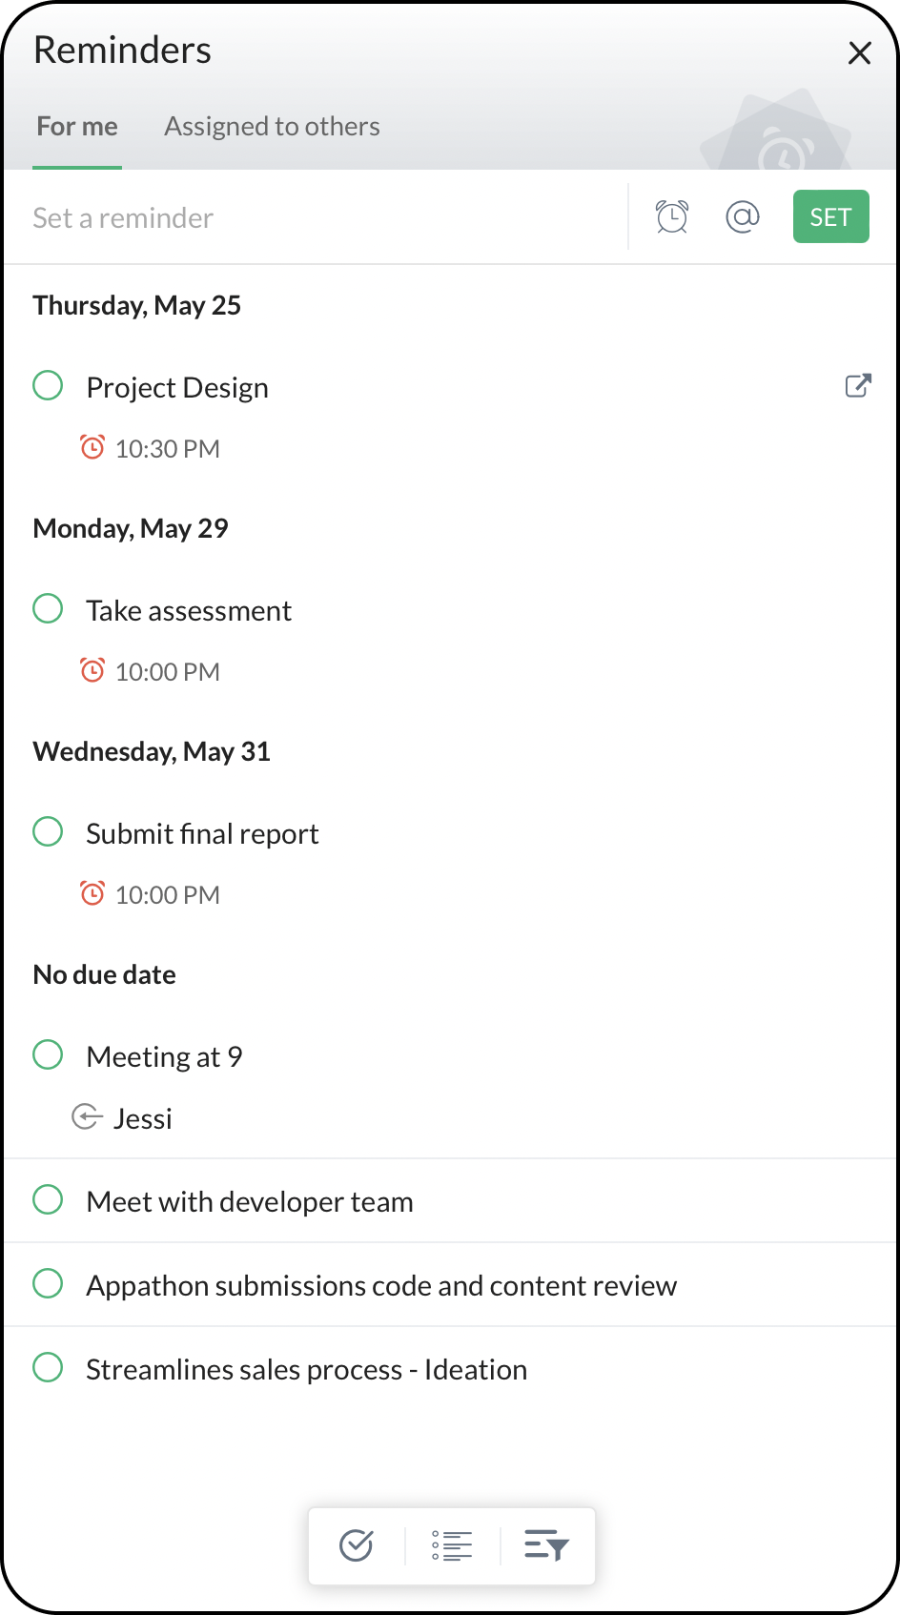The width and height of the screenshot is (900, 1615).
Task: Switch to the For me tab
Action: point(77,127)
